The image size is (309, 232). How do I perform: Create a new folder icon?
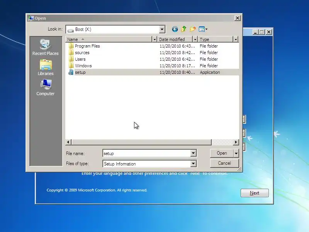(x=193, y=29)
